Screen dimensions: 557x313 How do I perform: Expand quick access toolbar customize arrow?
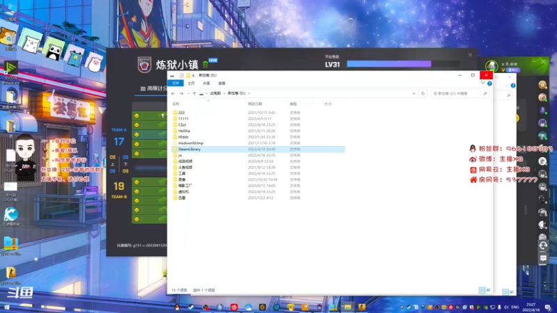pos(194,75)
